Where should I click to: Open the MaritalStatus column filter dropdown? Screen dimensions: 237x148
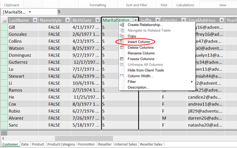[136, 20]
